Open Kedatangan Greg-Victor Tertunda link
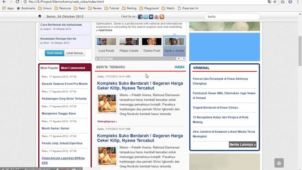This screenshot has width=302, height=170. (64, 99)
